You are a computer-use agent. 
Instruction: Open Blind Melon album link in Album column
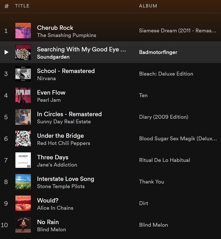point(153,225)
